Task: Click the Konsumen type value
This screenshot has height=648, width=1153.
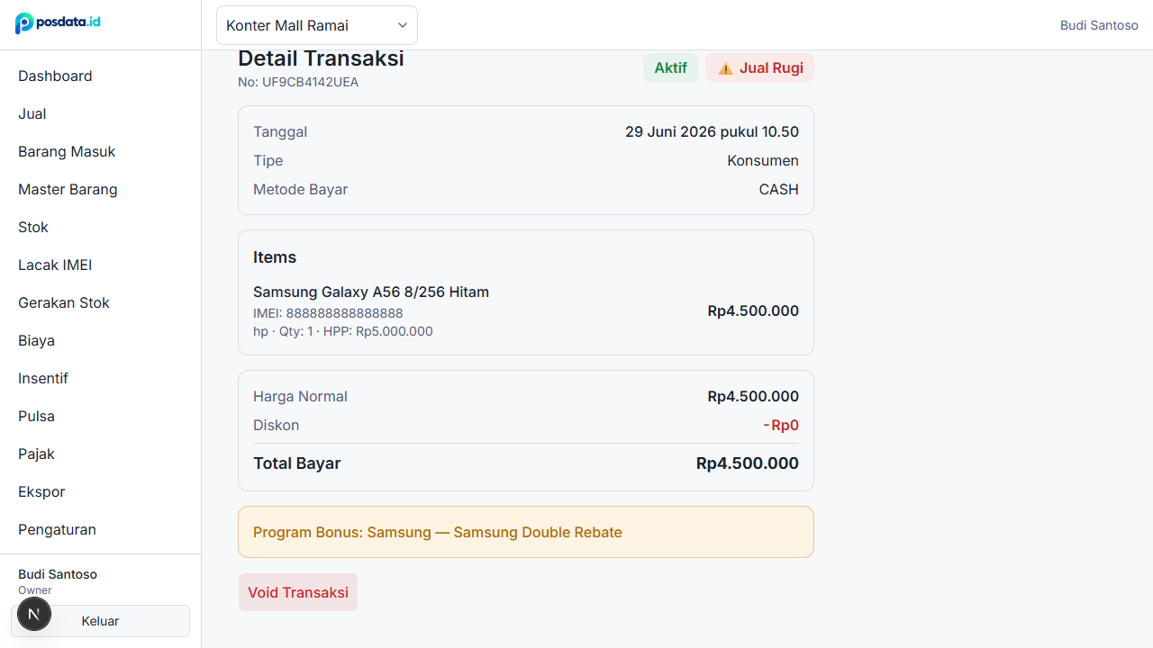Action: click(x=763, y=160)
